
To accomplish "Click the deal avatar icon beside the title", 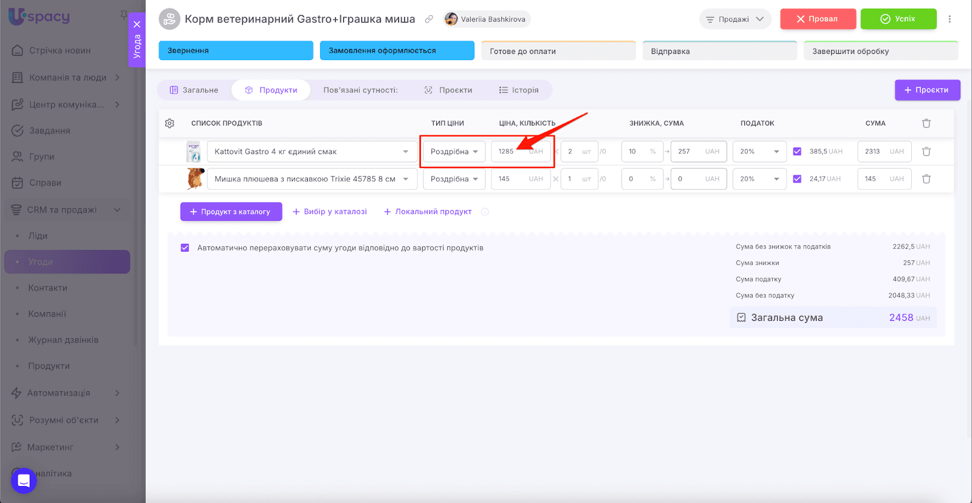I will (169, 19).
